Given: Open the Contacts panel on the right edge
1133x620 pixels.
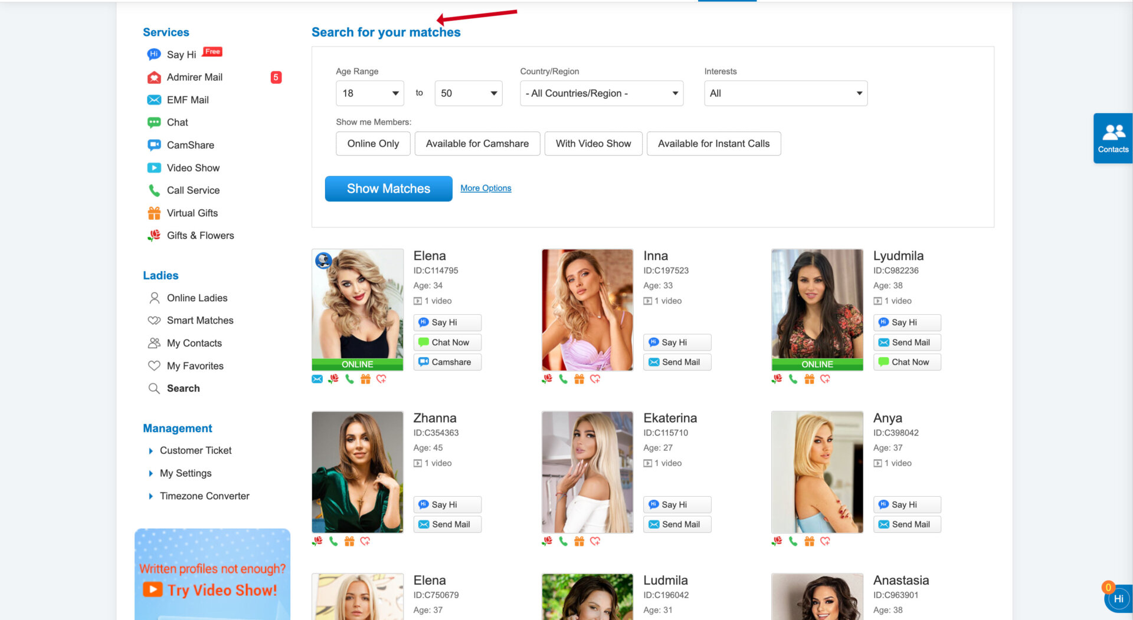Looking at the screenshot, I should (x=1112, y=137).
